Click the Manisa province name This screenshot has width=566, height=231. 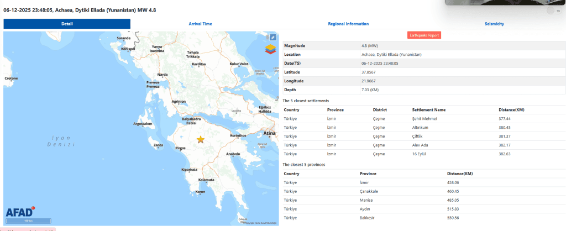pyautogui.click(x=366, y=200)
